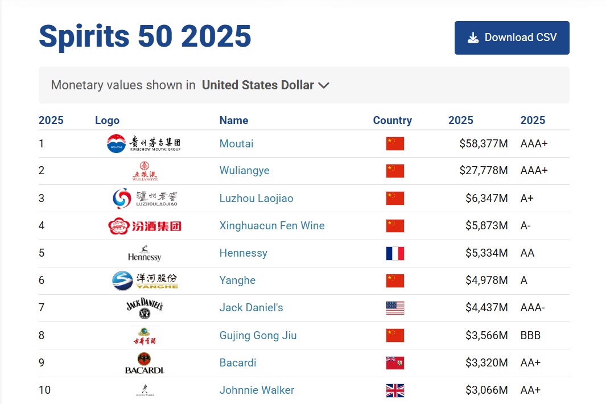606x404 pixels.
Task: Download the CSV file
Action: (x=512, y=38)
